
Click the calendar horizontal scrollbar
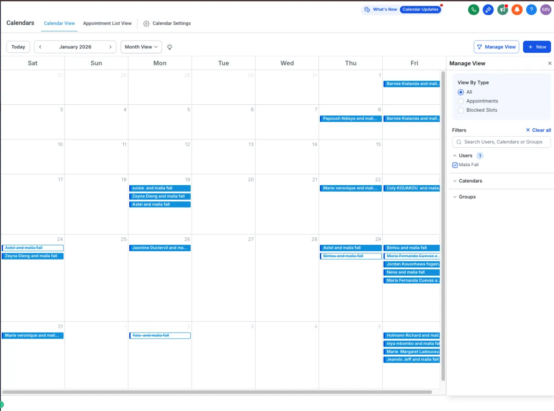(217, 392)
